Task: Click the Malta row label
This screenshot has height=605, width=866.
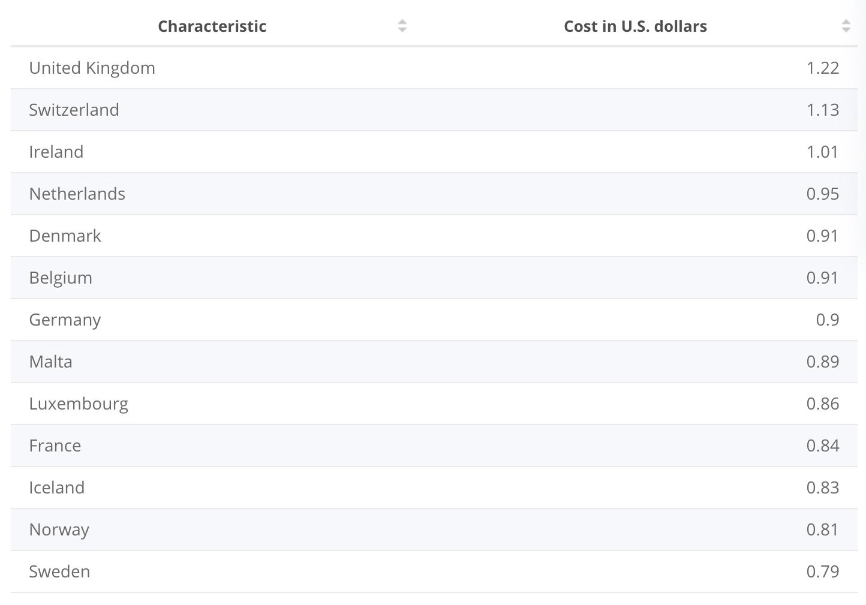Action: point(51,362)
